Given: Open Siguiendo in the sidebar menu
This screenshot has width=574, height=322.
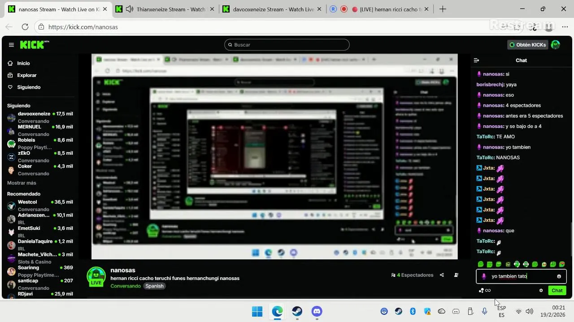Looking at the screenshot, I should pyautogui.click(x=29, y=87).
